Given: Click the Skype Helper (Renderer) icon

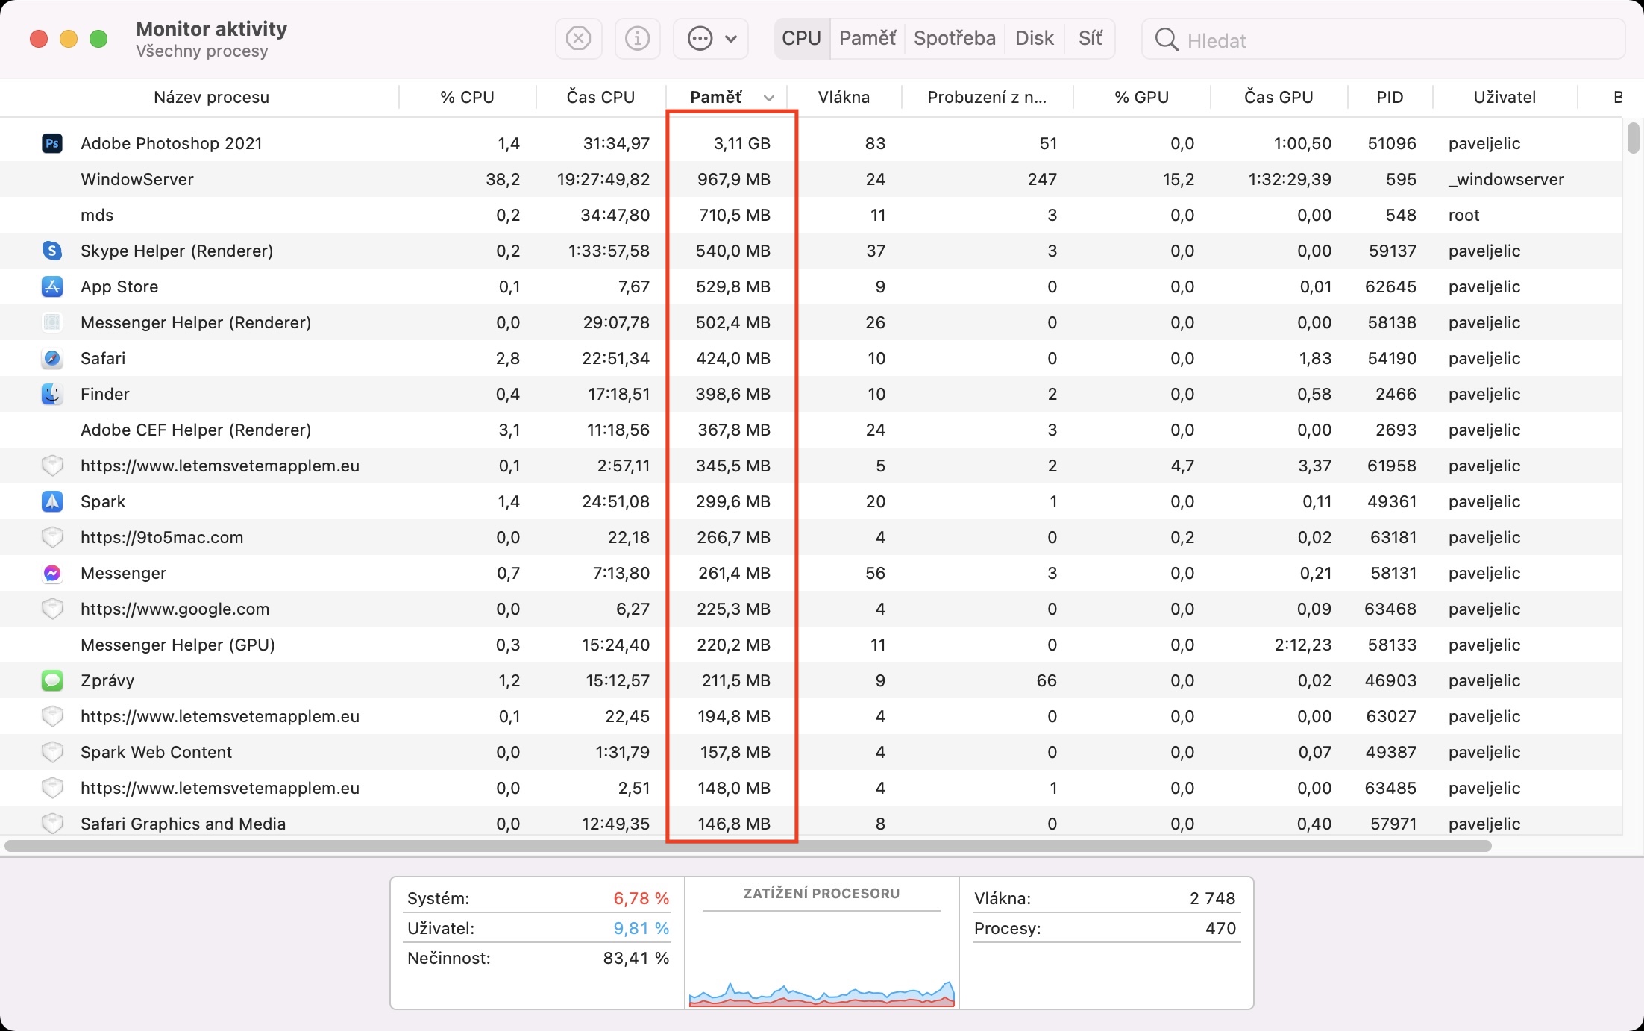Looking at the screenshot, I should 51,251.
